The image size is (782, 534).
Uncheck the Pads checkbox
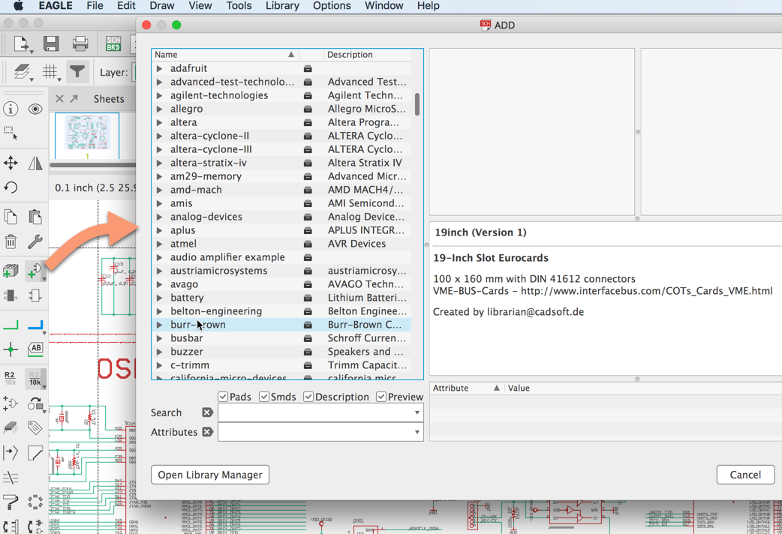tap(222, 396)
